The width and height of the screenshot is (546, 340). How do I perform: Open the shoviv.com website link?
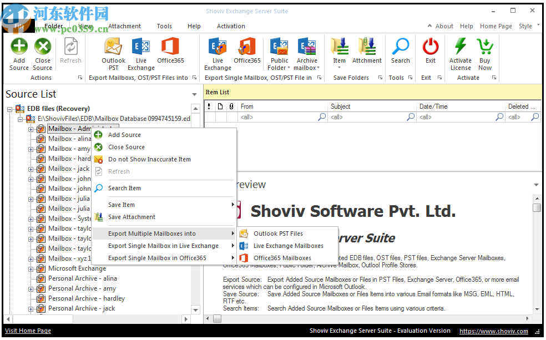[x=493, y=331]
